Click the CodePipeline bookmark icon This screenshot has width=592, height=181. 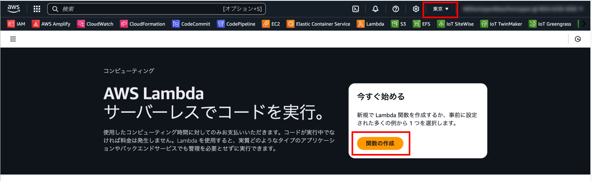[x=221, y=24]
